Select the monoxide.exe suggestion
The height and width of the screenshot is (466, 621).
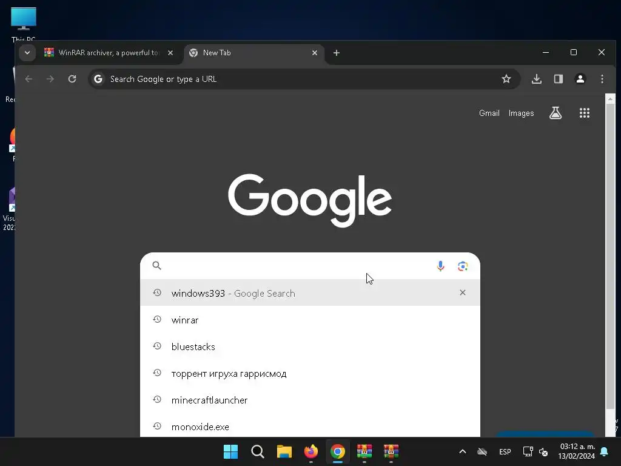coord(310,427)
